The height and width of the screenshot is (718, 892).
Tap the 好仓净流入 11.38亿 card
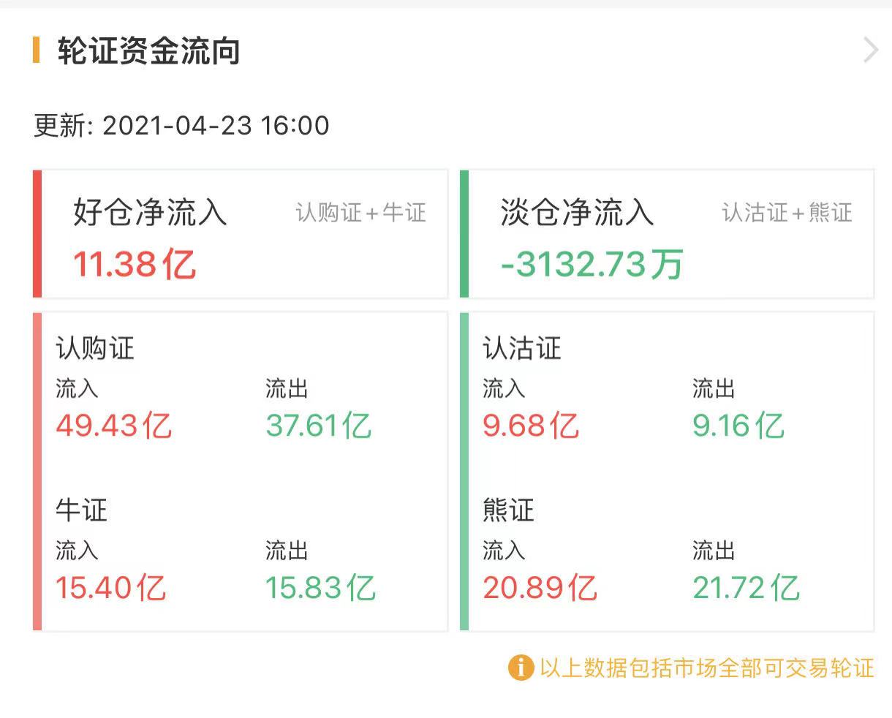click(x=241, y=234)
